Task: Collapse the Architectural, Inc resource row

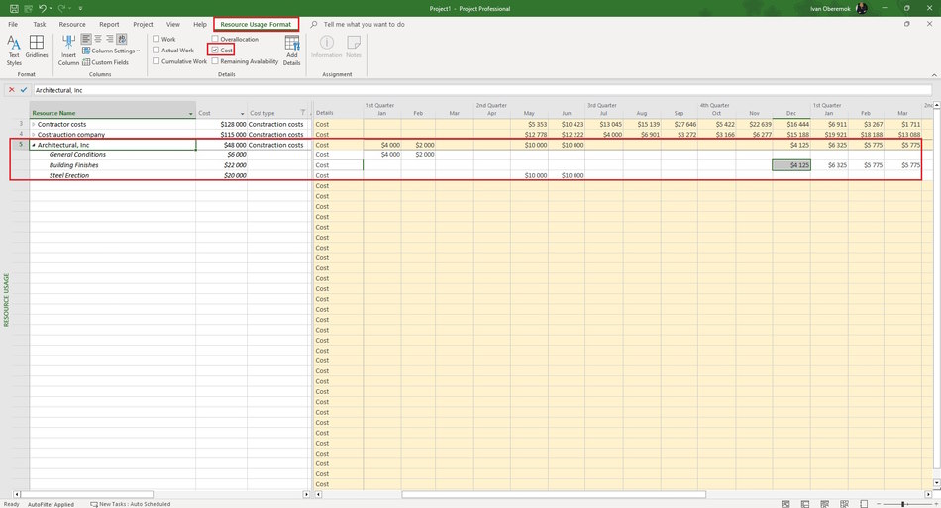Action: tap(34, 145)
